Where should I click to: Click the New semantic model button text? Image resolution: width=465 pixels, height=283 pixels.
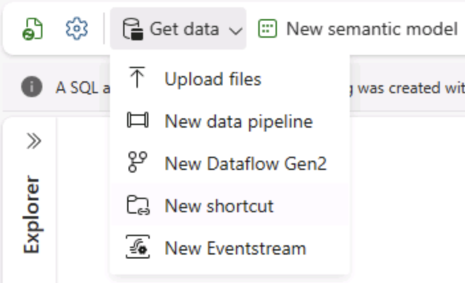point(372,29)
